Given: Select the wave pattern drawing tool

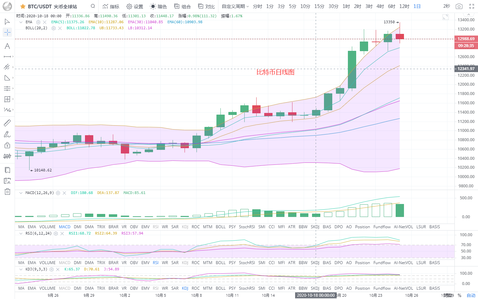Looking at the screenshot, I should (x=7, y=110).
